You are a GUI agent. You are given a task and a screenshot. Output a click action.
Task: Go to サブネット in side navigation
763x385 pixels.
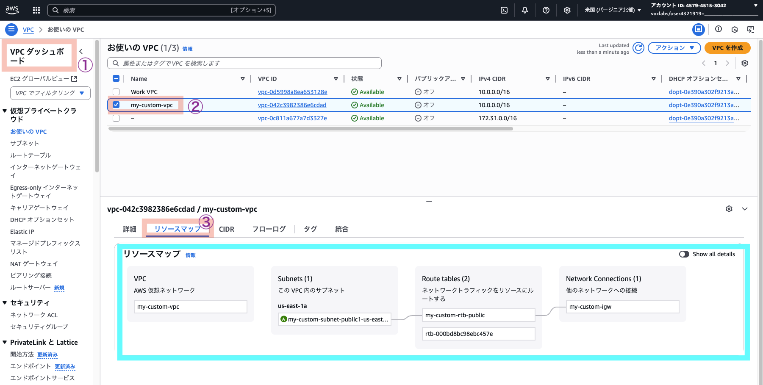[x=25, y=144]
